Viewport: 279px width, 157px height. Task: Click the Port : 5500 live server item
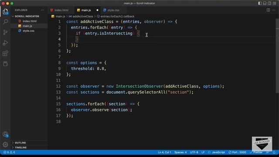tap(237, 152)
